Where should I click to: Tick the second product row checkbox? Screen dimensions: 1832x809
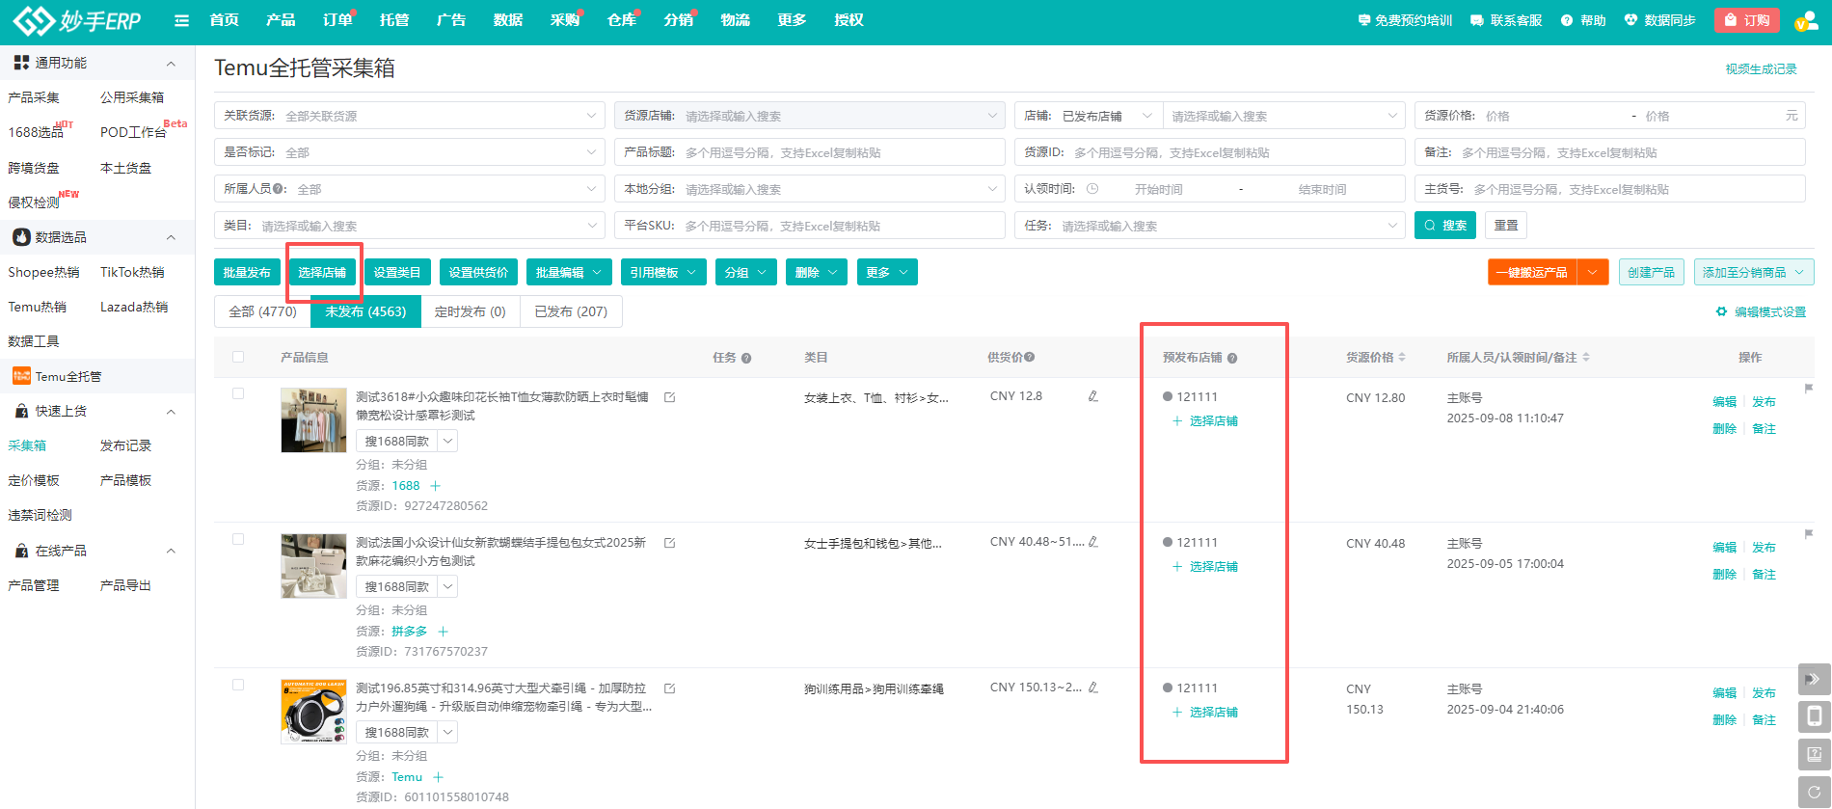tap(238, 539)
